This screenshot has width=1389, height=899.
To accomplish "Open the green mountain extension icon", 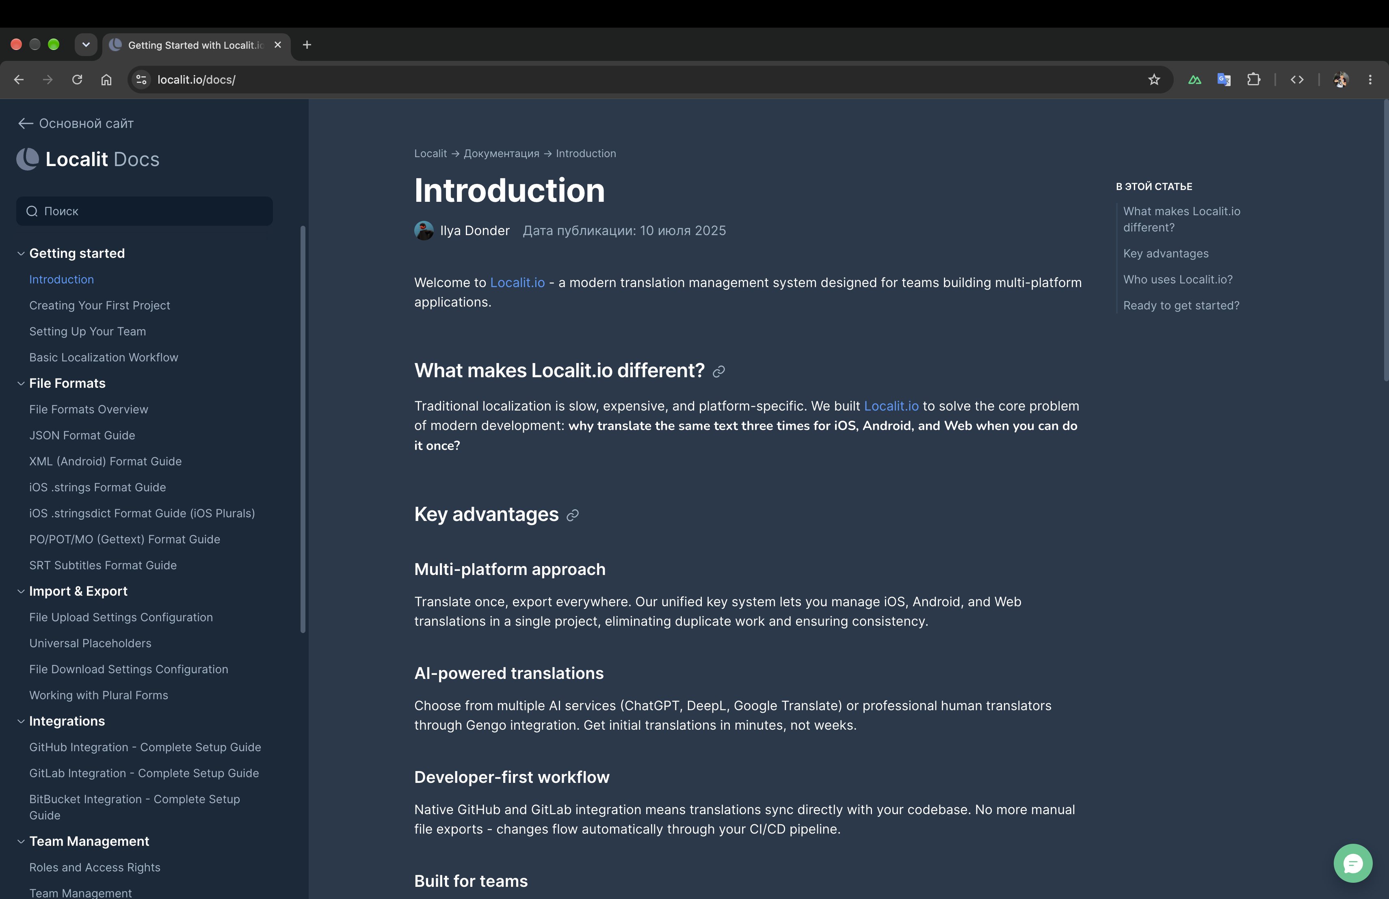I will click(x=1194, y=80).
